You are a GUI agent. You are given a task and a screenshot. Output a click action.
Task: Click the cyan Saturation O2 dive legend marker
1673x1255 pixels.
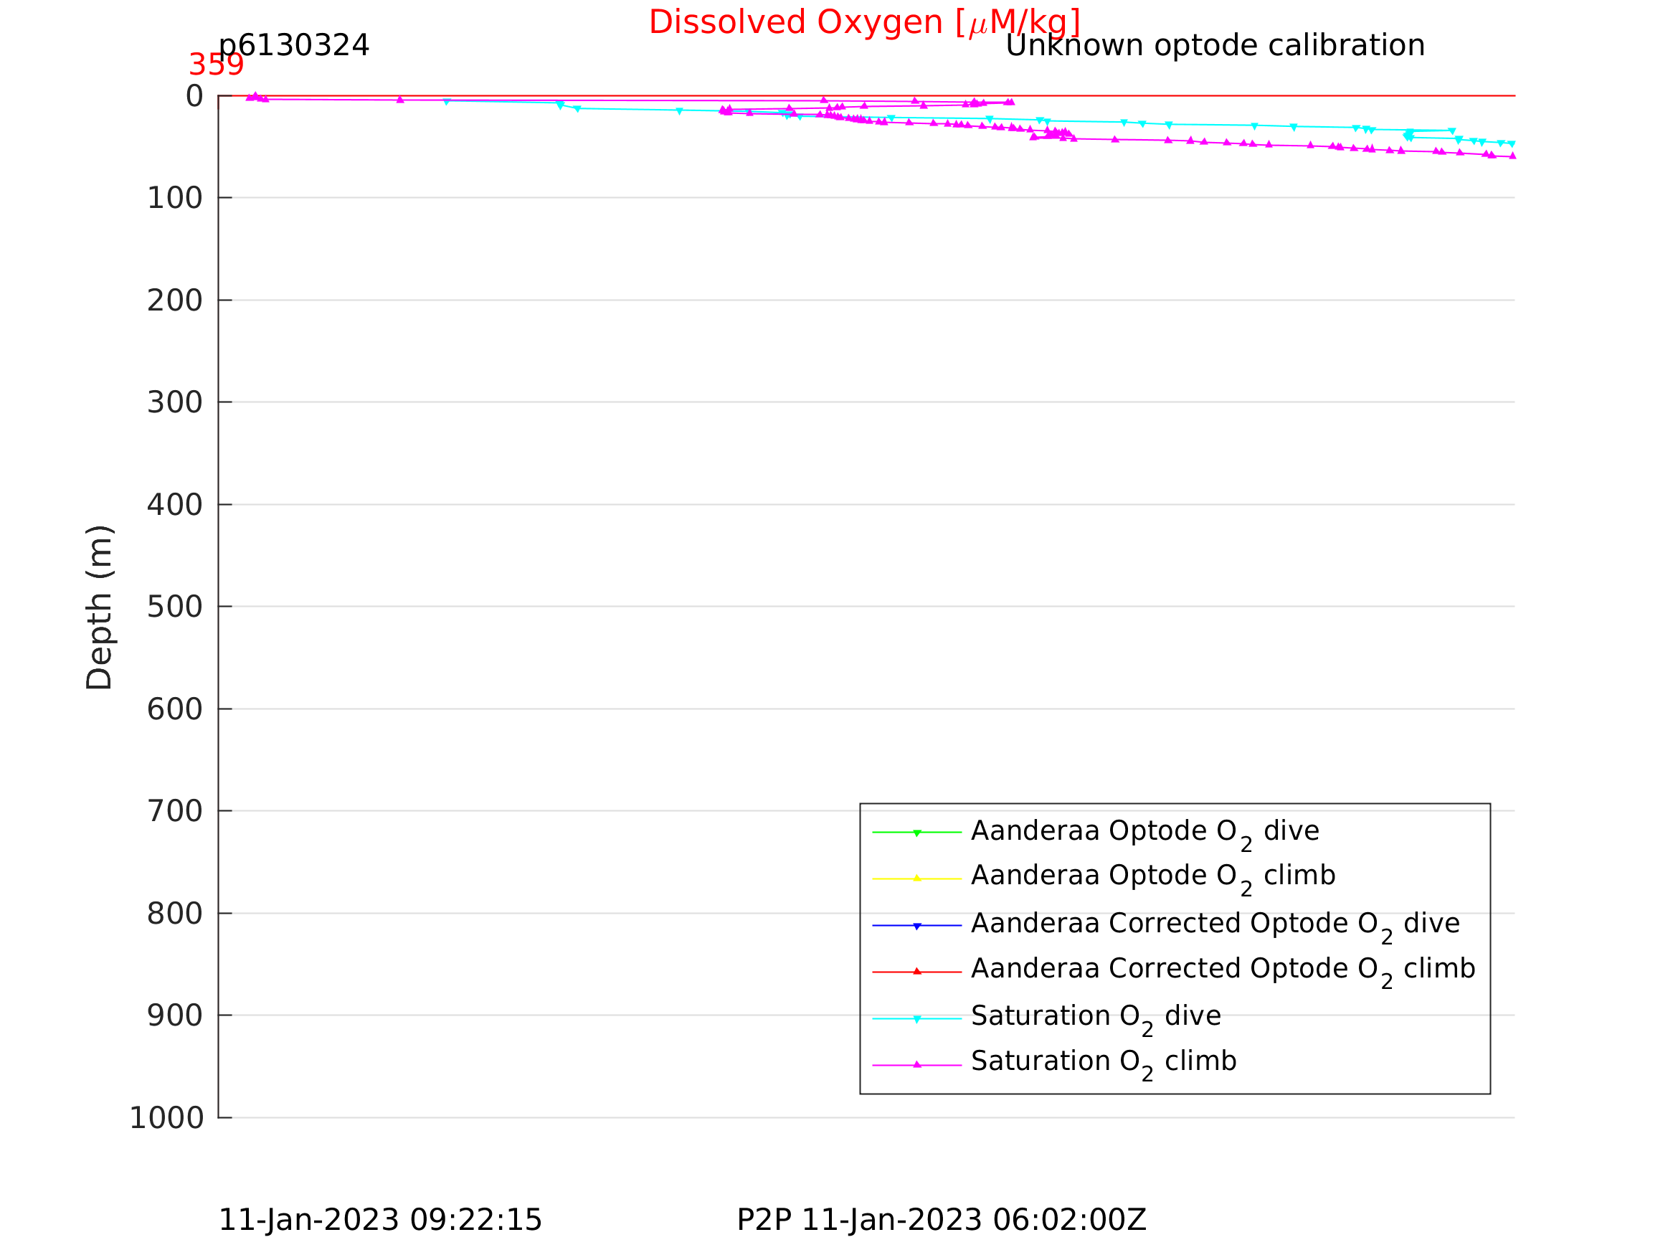916,1019
